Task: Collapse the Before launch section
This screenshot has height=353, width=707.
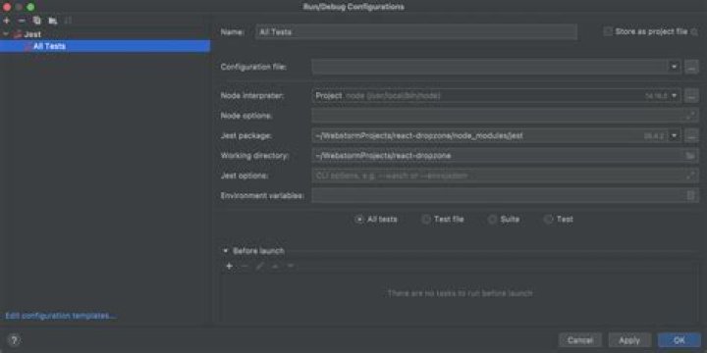Action: pyautogui.click(x=226, y=251)
